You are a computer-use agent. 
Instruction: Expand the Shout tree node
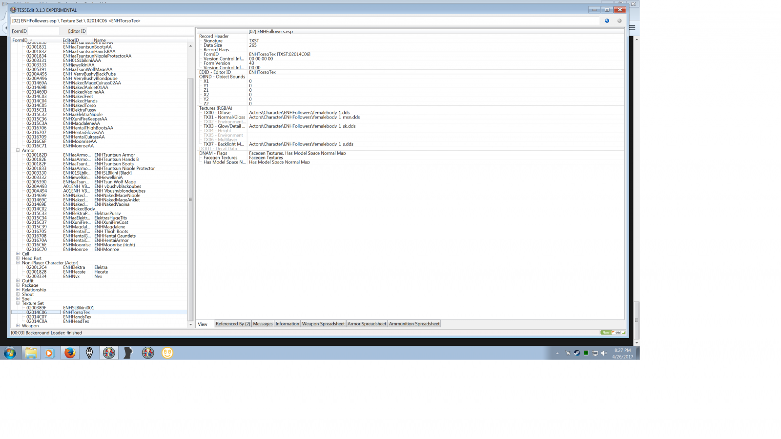tap(18, 294)
